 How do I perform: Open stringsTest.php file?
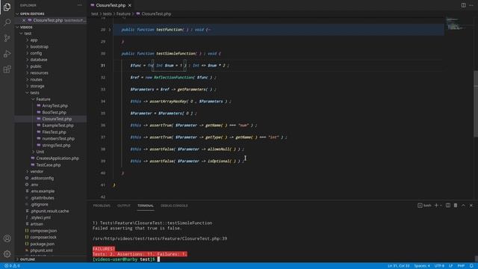[x=56, y=145]
